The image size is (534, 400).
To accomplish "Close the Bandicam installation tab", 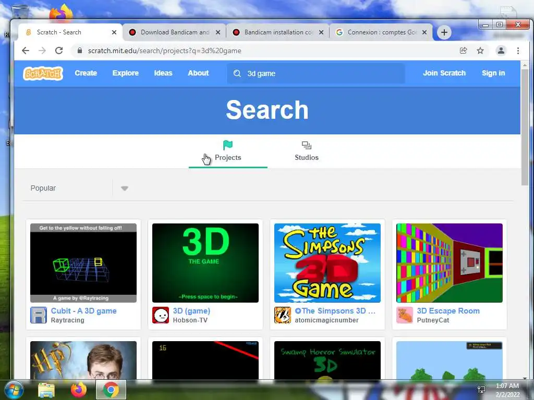I will 321,32.
